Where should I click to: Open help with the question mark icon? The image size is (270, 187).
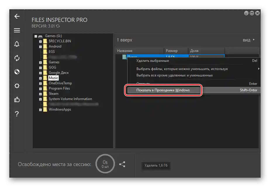tap(17, 113)
